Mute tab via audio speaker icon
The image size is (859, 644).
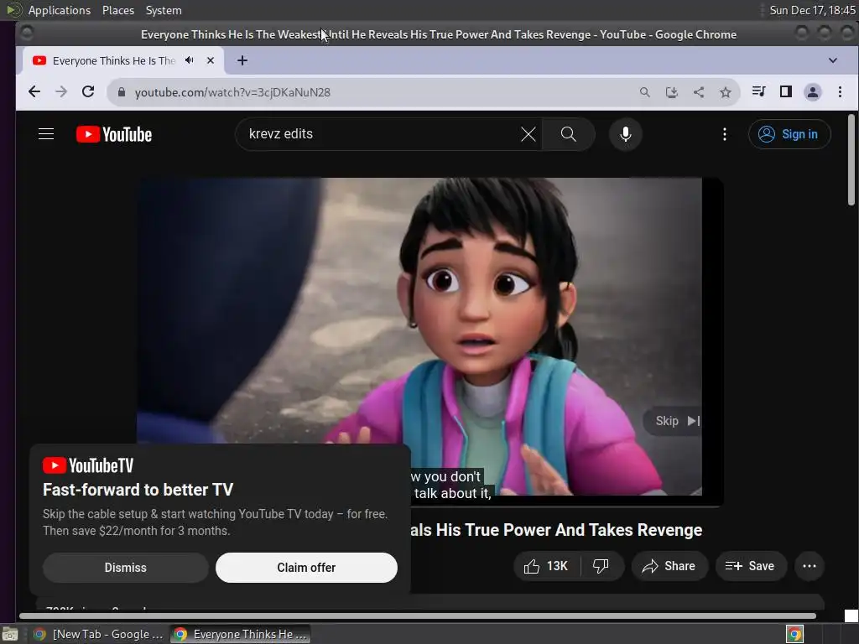pyautogui.click(x=190, y=60)
